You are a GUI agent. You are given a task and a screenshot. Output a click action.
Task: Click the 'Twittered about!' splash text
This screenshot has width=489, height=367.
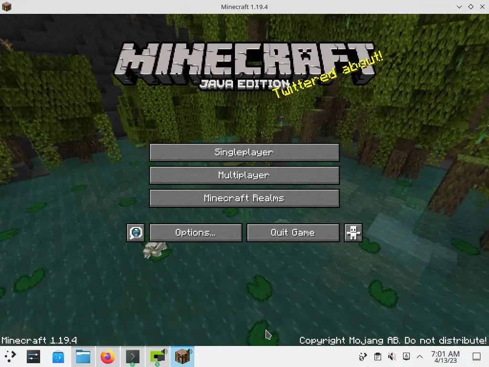(328, 74)
